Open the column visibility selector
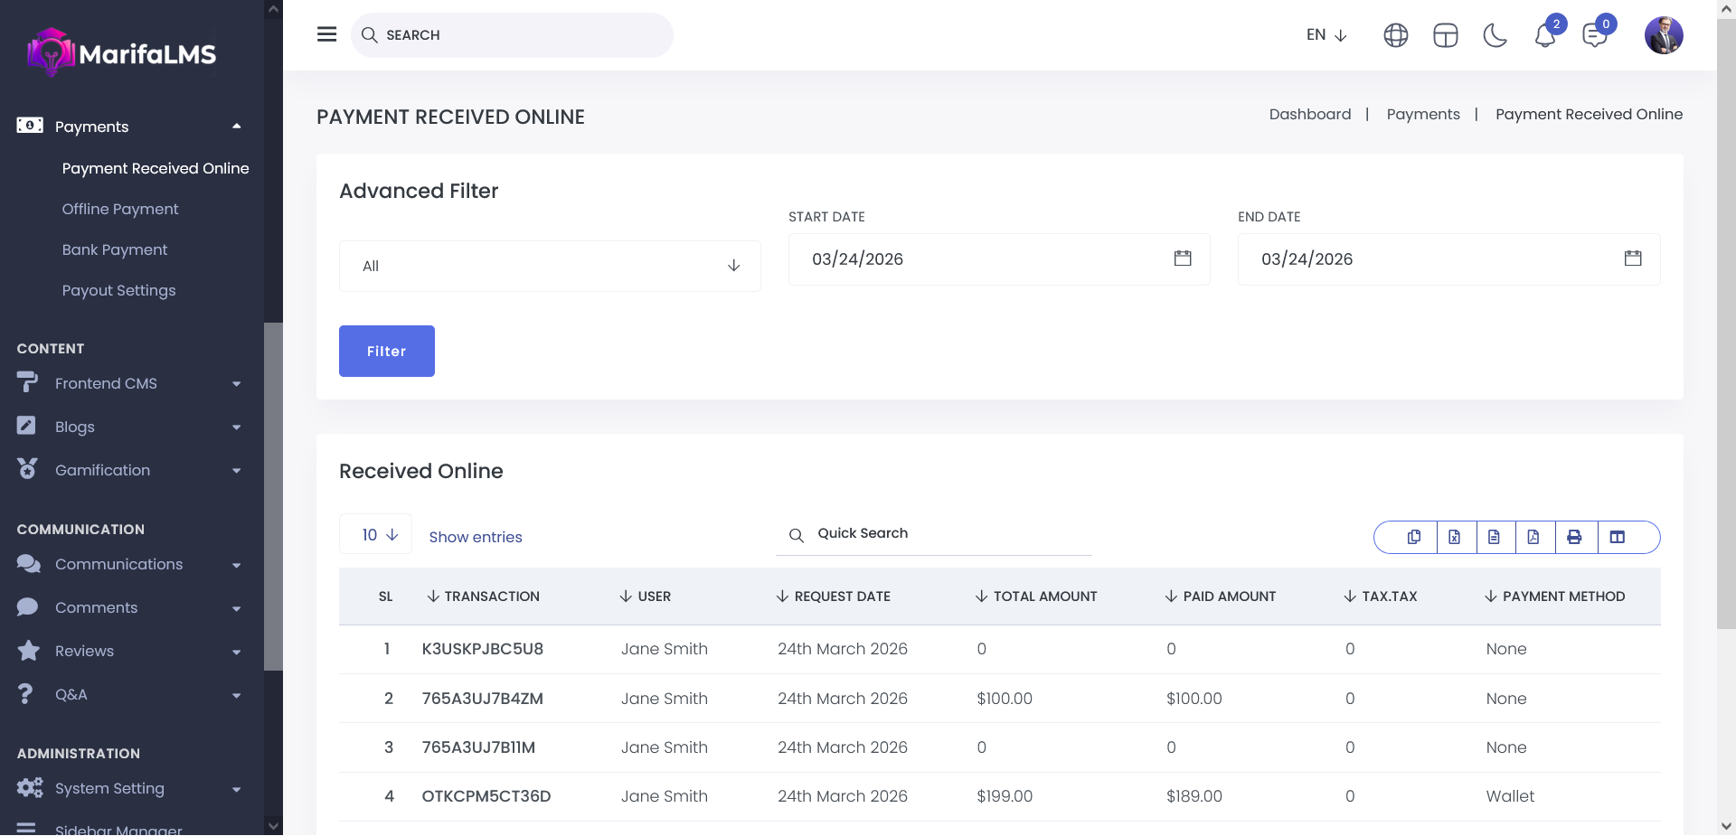This screenshot has height=836, width=1736. point(1618,537)
